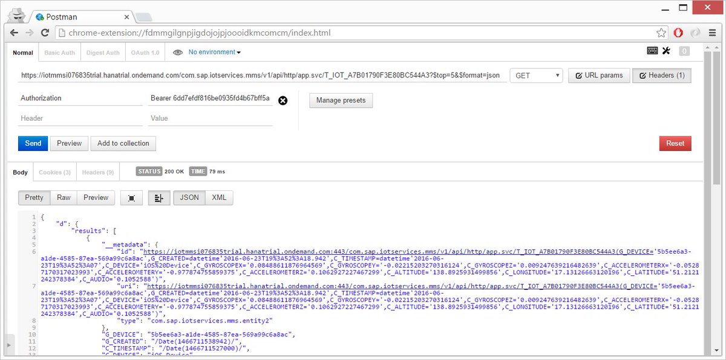Screen dimensions: 726x360
Task: Click Add to collection
Action: click(123, 143)
